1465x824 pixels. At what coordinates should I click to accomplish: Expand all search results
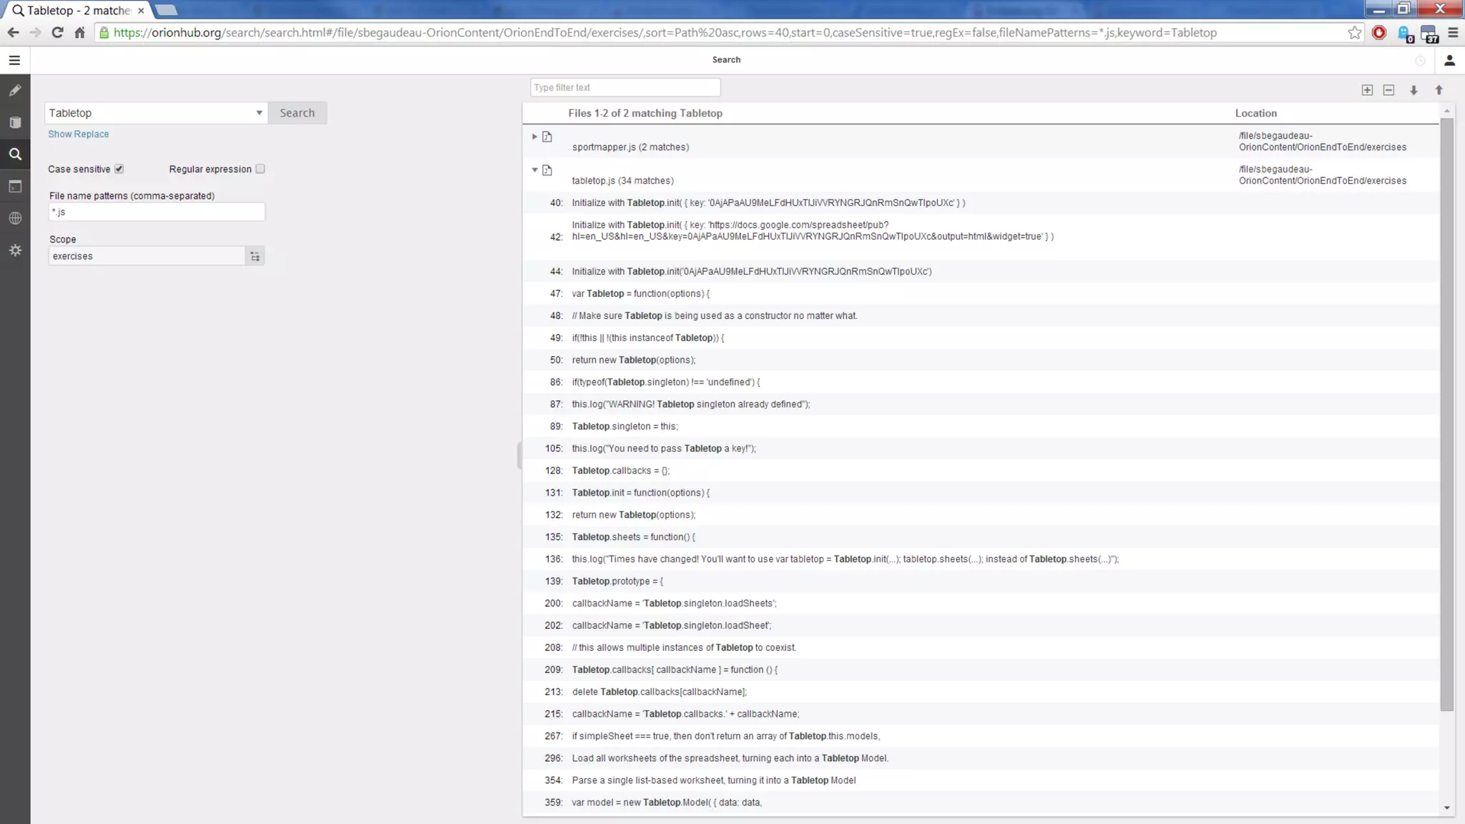1367,90
